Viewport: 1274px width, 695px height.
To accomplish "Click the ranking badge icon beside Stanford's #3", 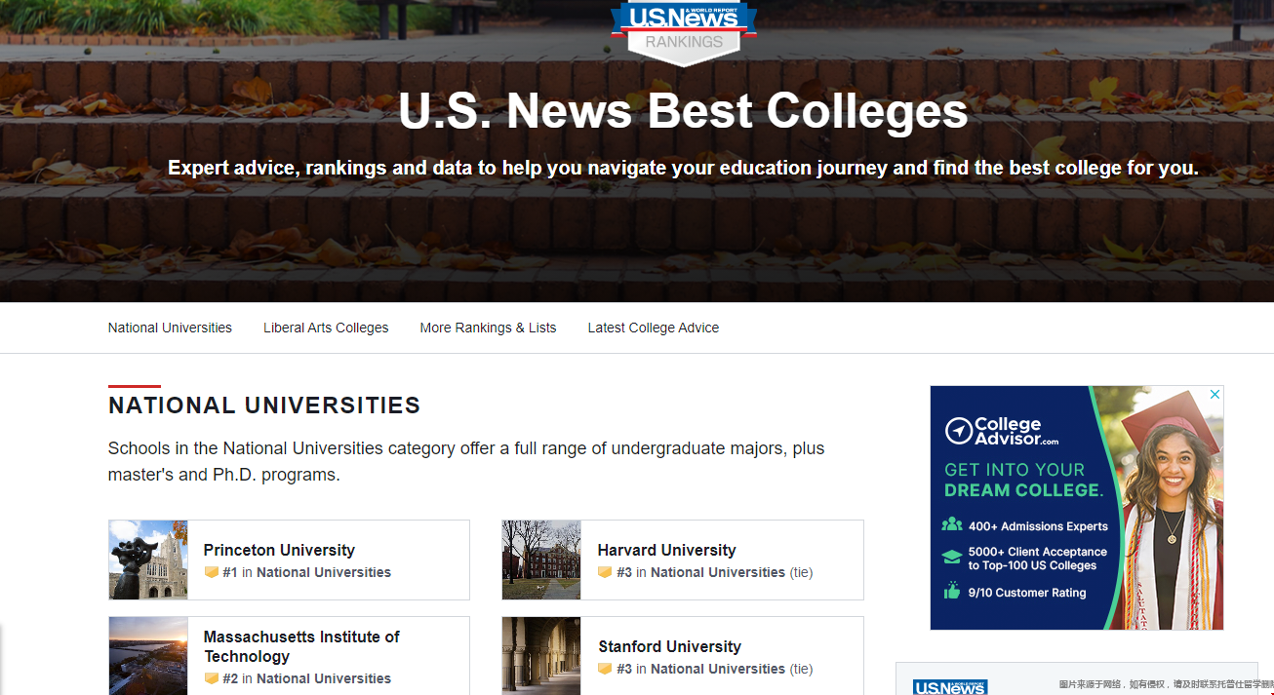I will (x=605, y=669).
